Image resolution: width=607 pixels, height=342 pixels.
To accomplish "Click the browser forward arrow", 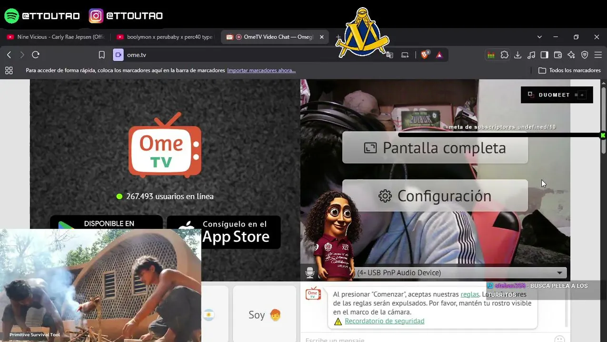I will click(x=22, y=55).
